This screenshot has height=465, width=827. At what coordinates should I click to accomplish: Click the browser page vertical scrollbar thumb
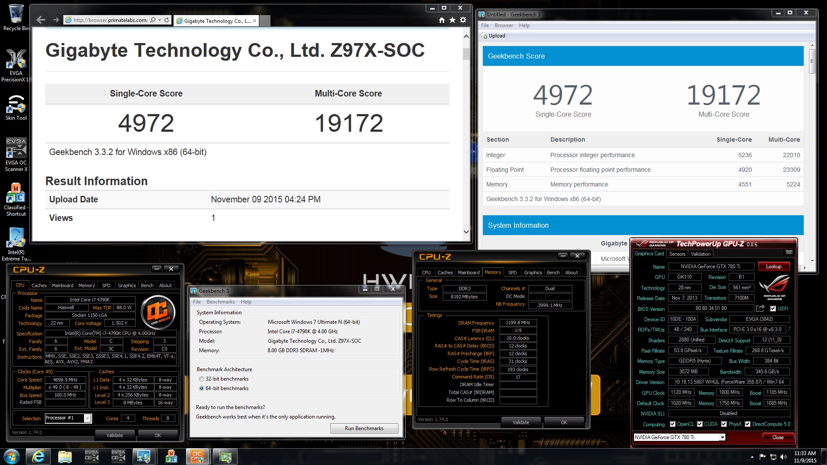tap(466, 54)
